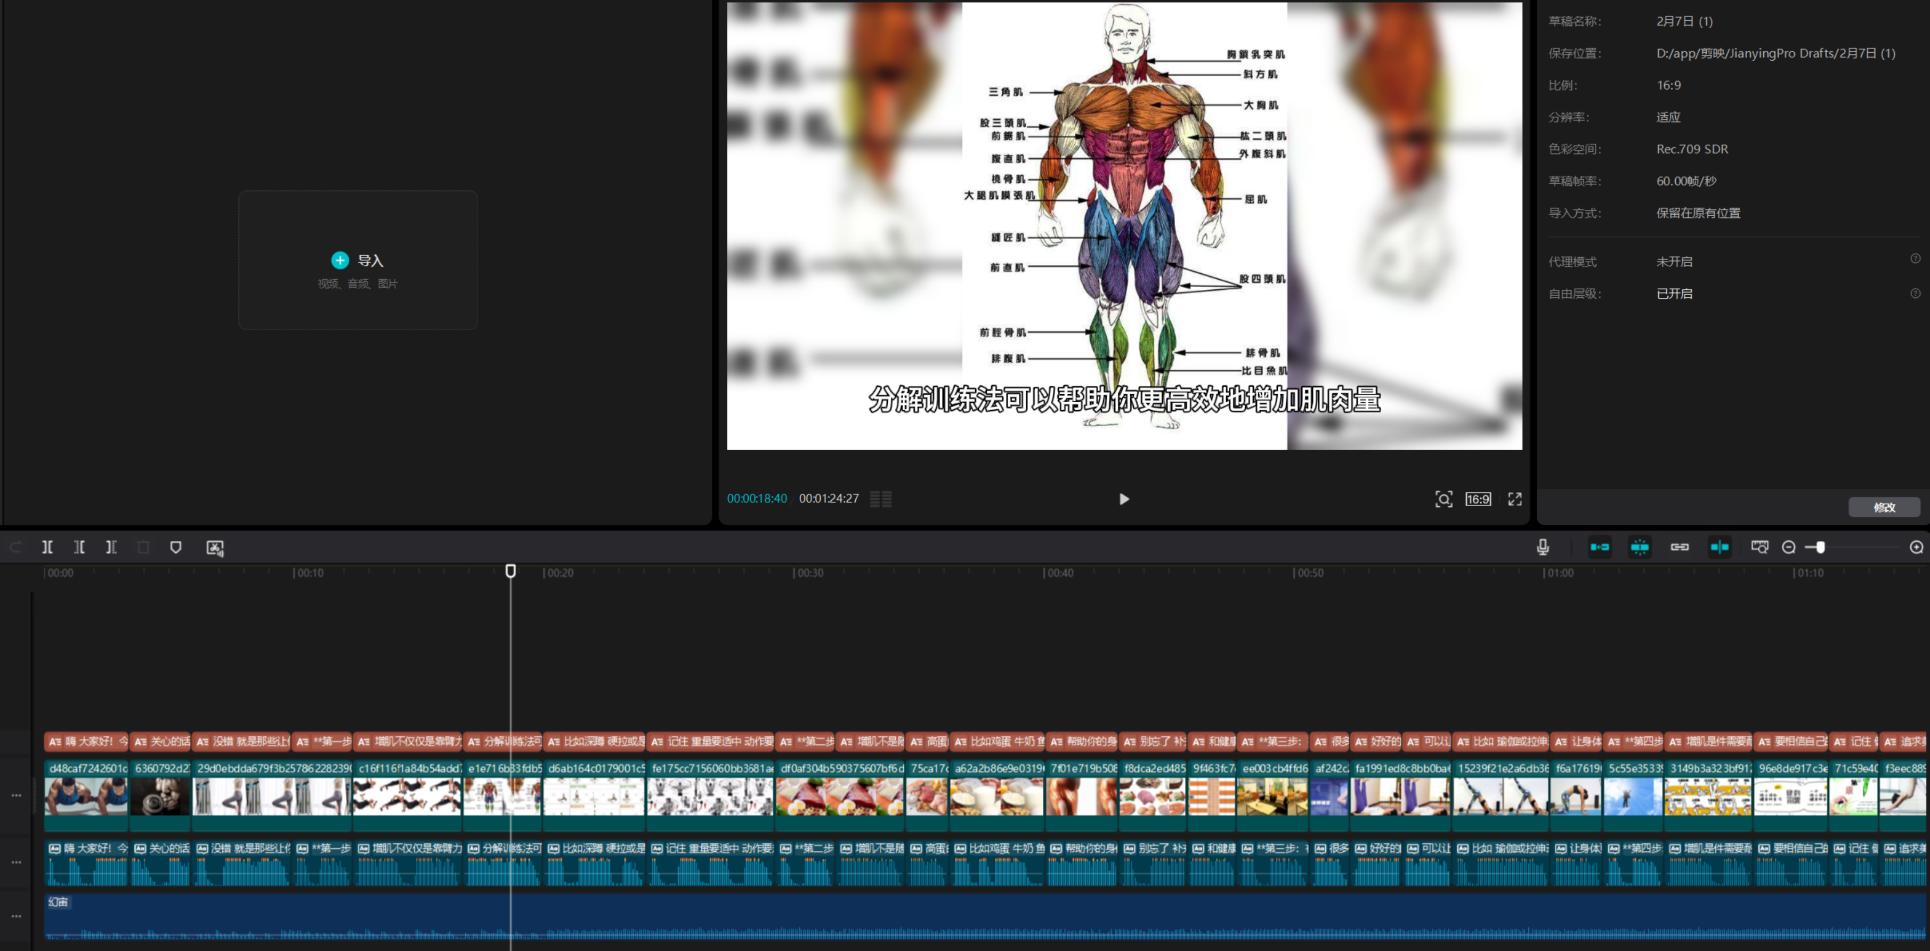1930x951 pixels.
Task: Toggle main track magnet snapping
Action: click(1599, 547)
